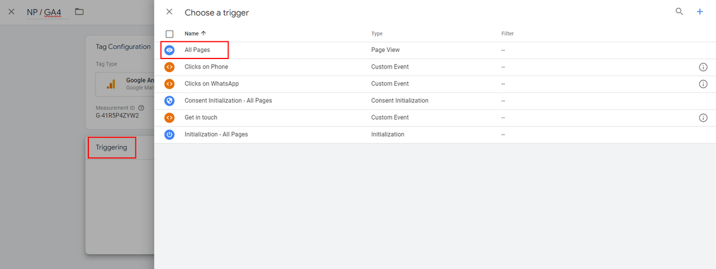Click the Filter column header
The image size is (716, 269).
tap(507, 34)
